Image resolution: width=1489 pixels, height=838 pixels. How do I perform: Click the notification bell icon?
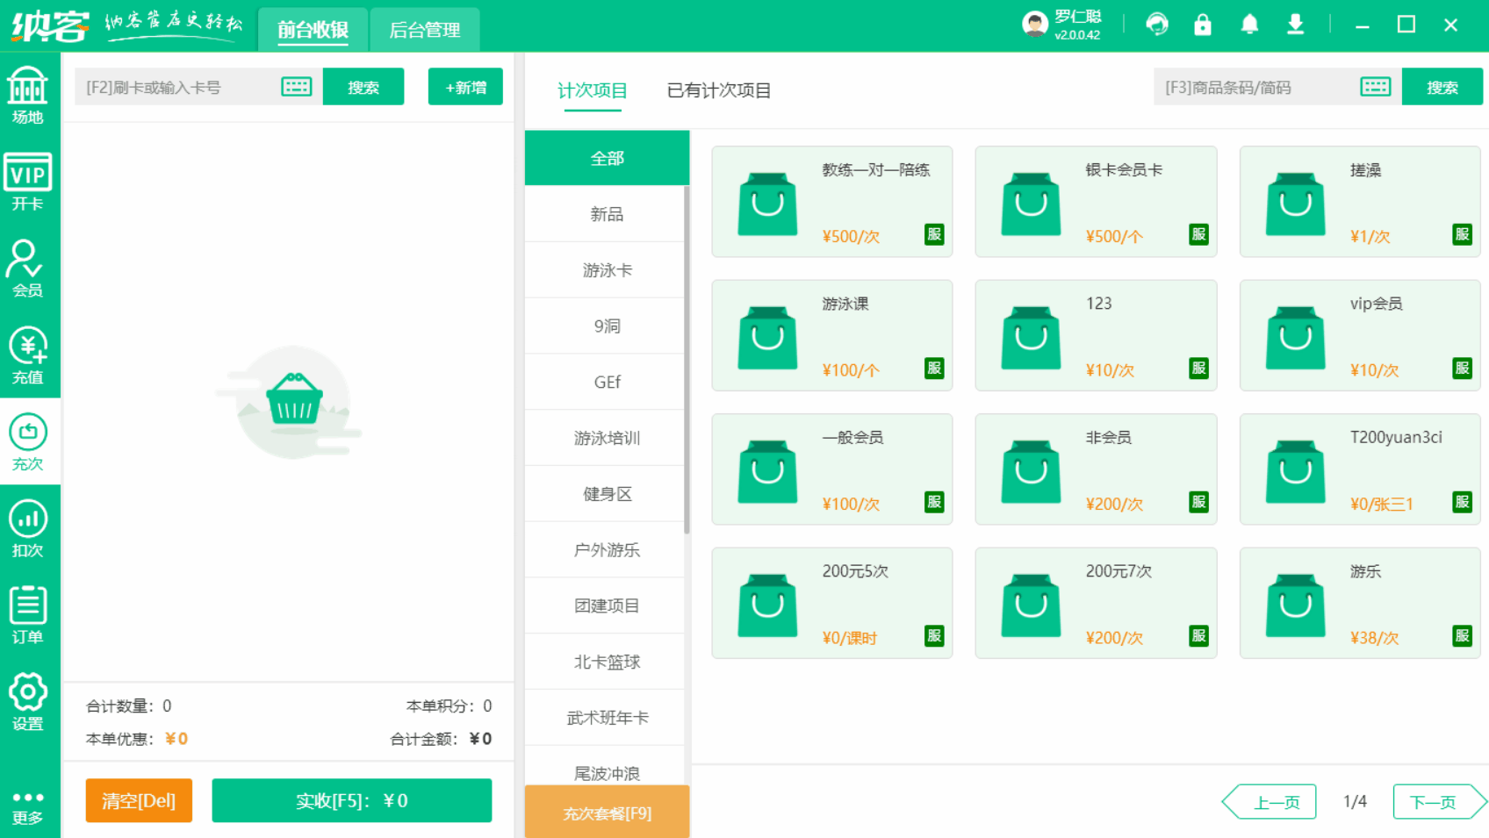point(1249,24)
